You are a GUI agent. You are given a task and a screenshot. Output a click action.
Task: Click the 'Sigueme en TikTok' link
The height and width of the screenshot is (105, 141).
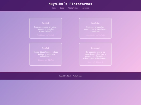point(46,60)
